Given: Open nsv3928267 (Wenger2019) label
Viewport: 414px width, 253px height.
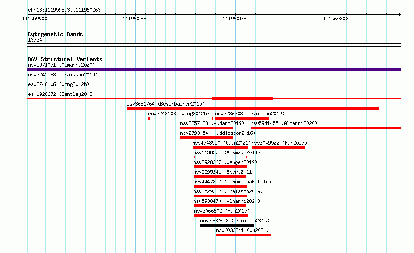Looking at the screenshot, I should tap(225, 162).
